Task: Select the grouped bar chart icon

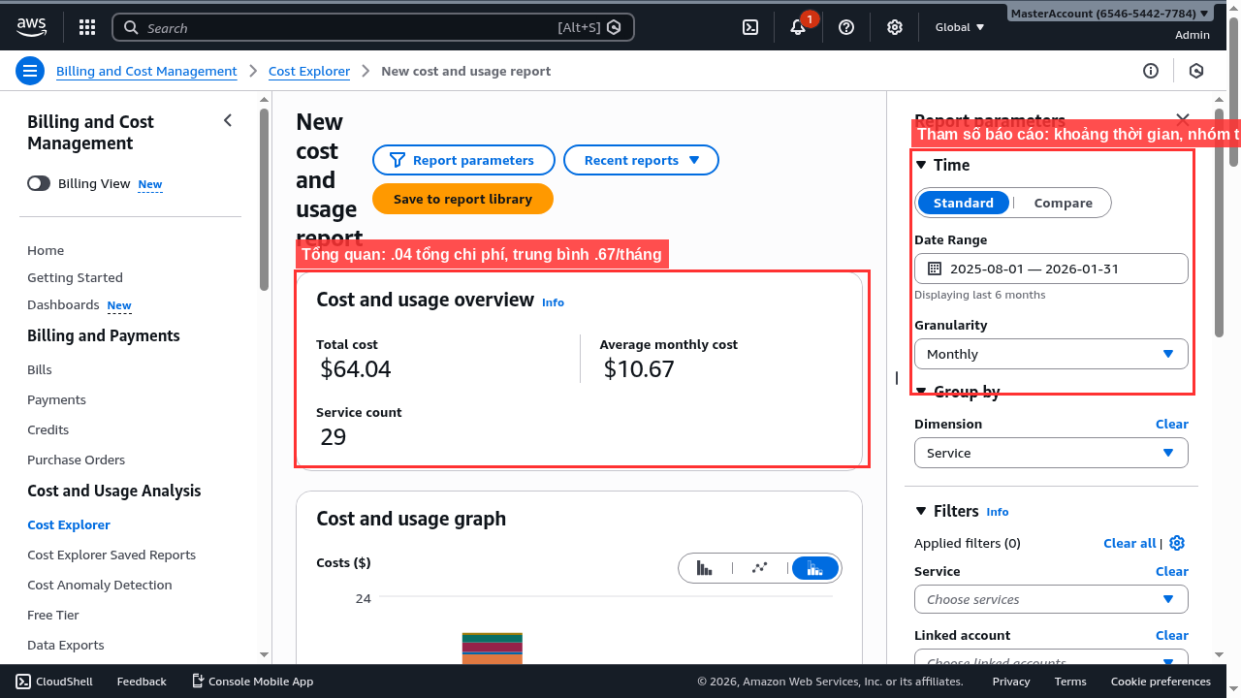Action: 705,567
